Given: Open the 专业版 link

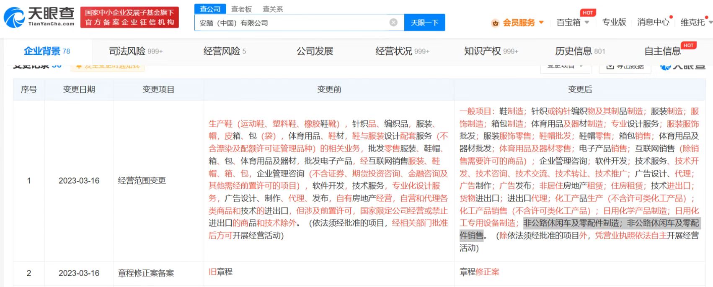Looking at the screenshot, I should pos(614,22).
